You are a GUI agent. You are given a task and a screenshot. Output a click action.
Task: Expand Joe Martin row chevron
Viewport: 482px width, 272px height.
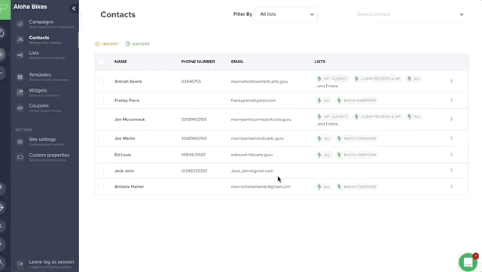[x=451, y=138]
